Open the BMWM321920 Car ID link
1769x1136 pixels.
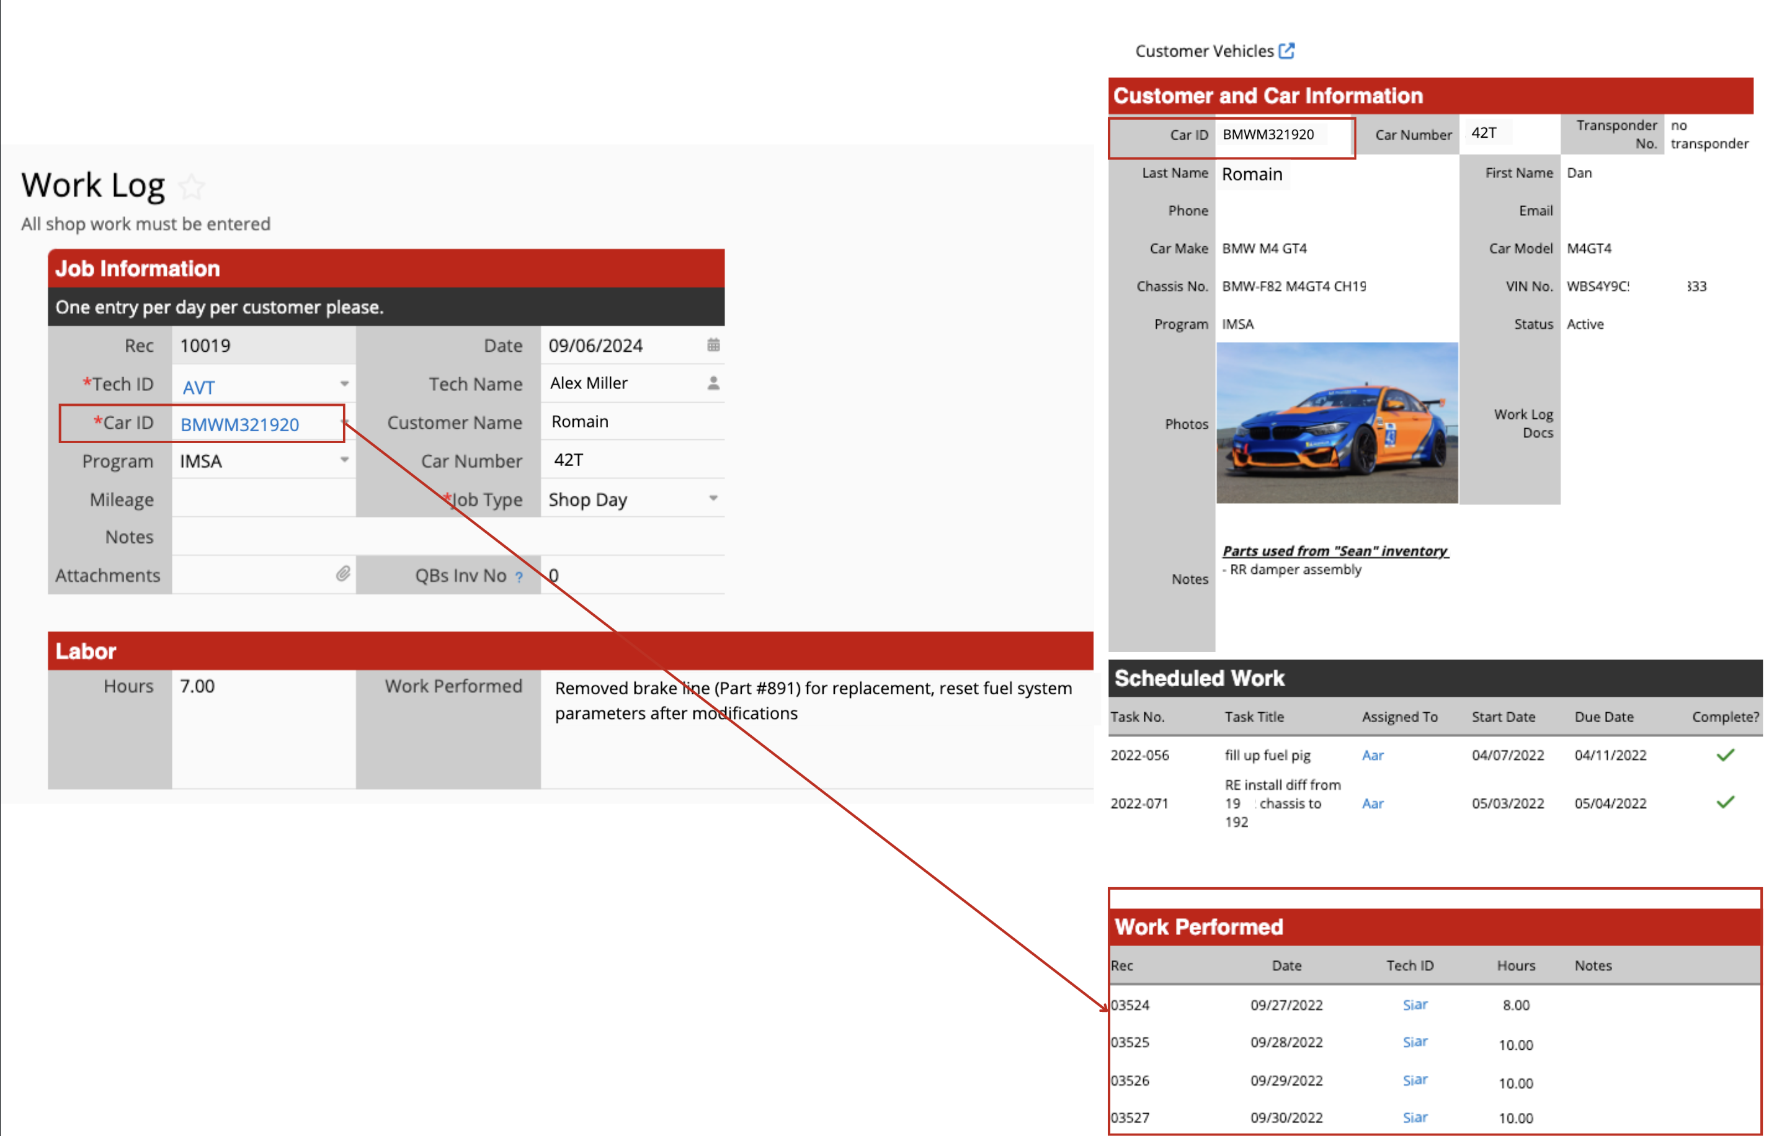(x=239, y=425)
